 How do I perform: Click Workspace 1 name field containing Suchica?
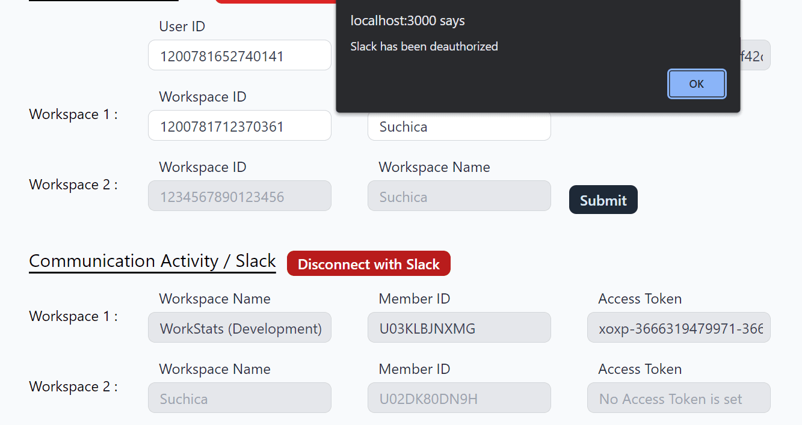pos(459,126)
